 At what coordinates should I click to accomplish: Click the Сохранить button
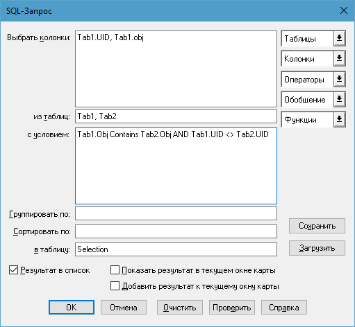click(x=317, y=226)
